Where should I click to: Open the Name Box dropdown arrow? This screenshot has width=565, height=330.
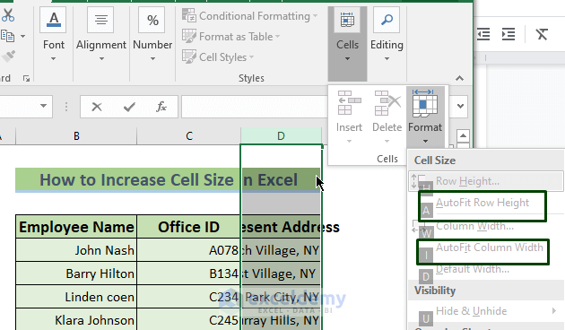[x=43, y=106]
